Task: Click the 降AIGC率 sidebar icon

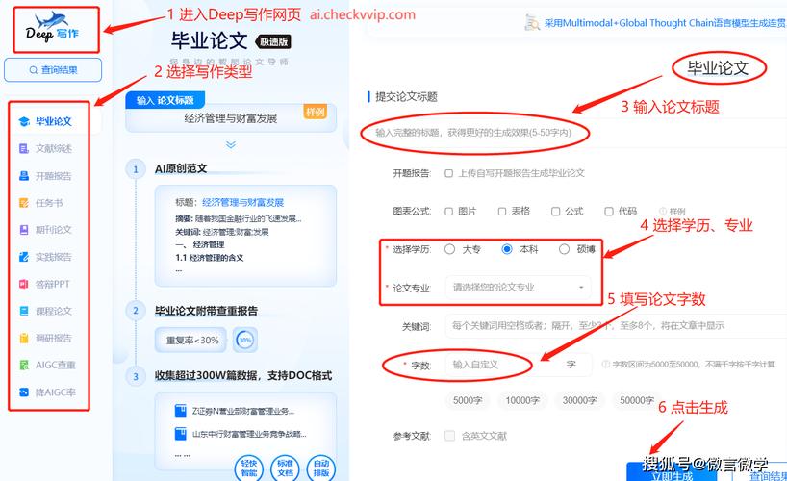Action: tap(24, 392)
